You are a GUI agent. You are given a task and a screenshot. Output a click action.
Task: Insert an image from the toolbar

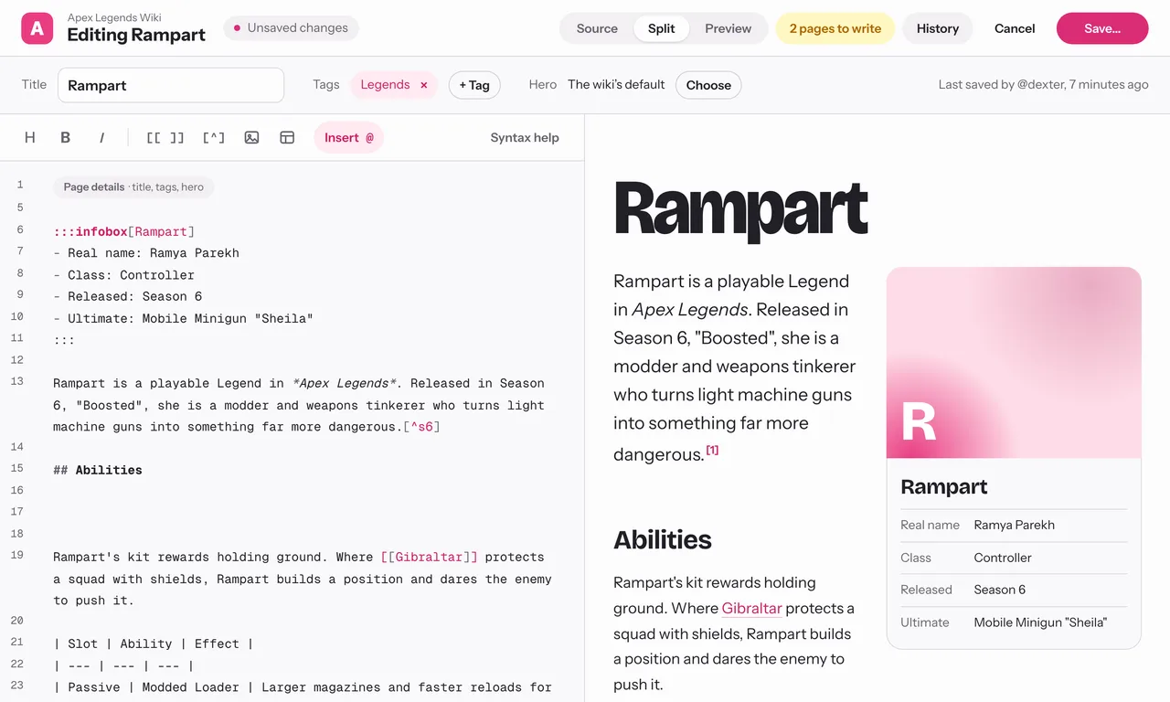tap(251, 137)
